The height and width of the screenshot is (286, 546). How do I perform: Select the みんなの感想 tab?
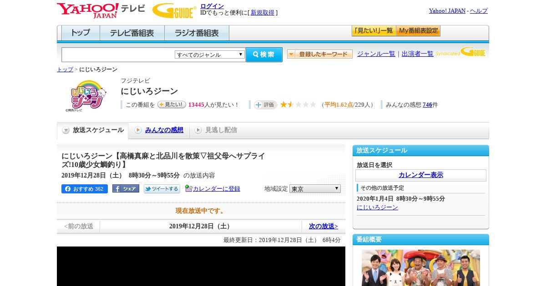(x=159, y=130)
